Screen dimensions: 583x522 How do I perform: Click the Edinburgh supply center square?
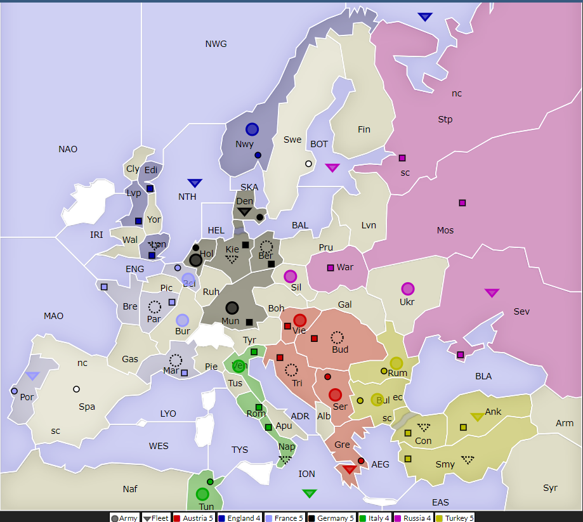tap(150, 188)
